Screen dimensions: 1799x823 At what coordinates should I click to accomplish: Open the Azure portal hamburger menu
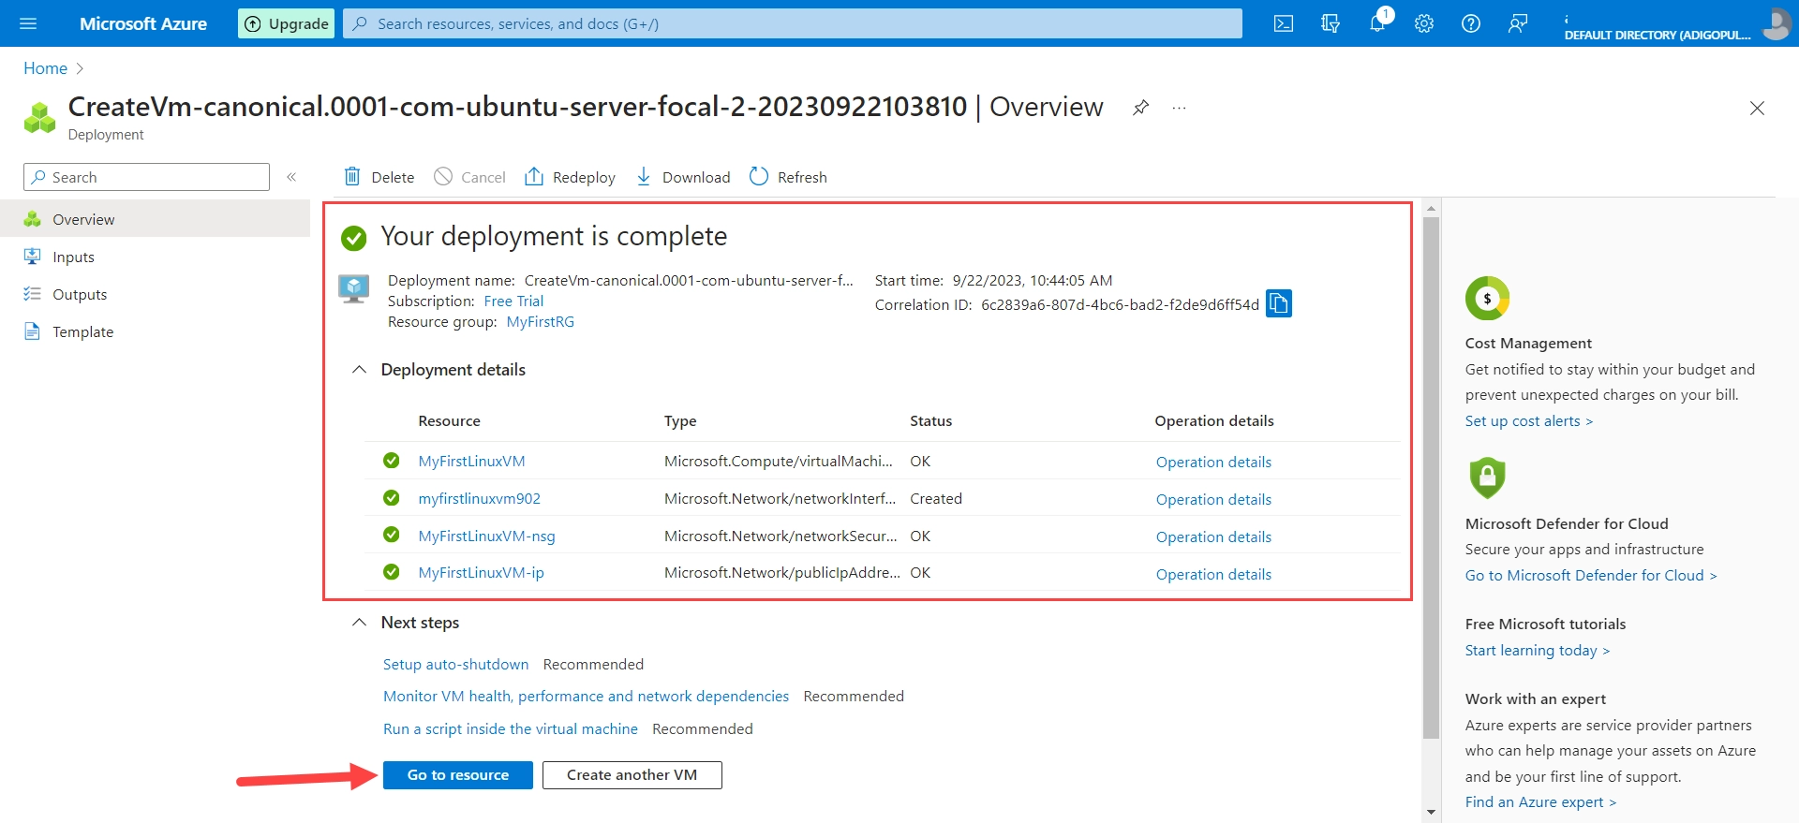pyautogui.click(x=28, y=23)
